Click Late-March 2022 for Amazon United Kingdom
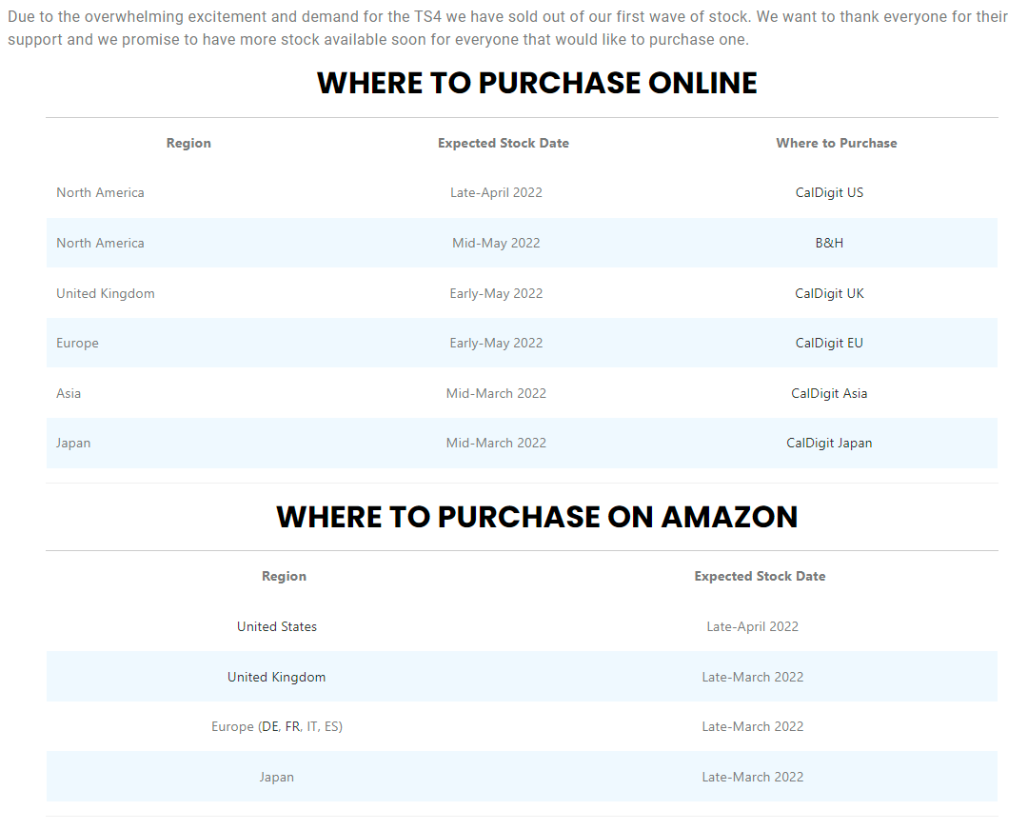1028x830 pixels. pos(752,678)
